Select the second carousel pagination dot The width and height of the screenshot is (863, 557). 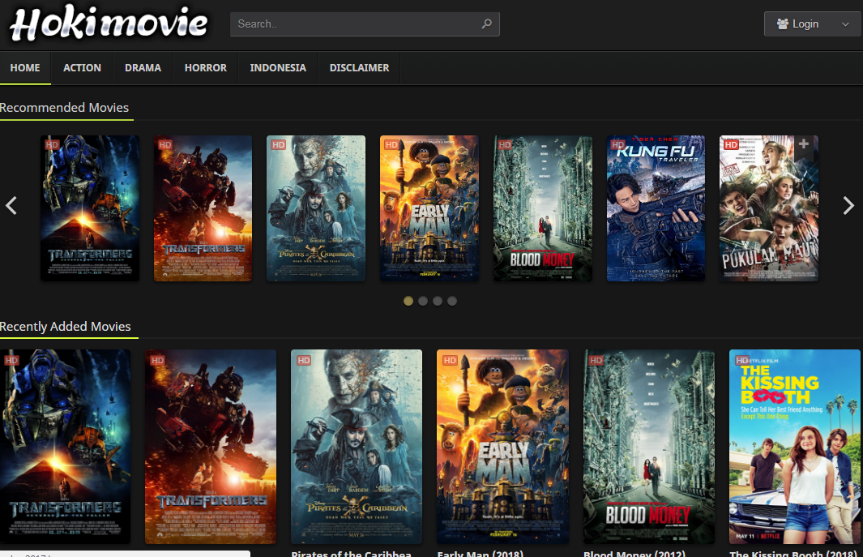(x=423, y=301)
